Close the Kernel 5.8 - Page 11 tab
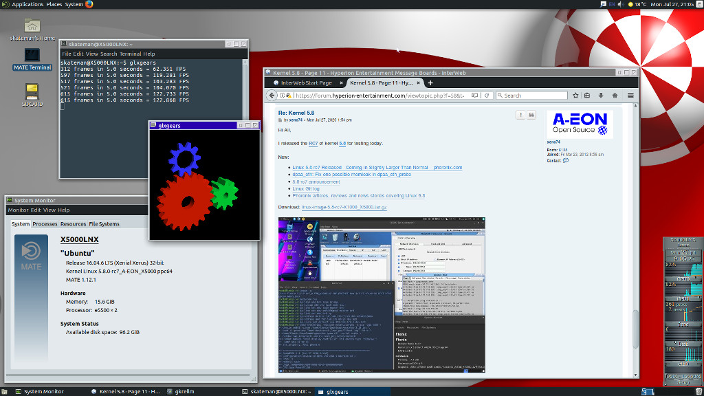The image size is (704, 396). [x=419, y=83]
